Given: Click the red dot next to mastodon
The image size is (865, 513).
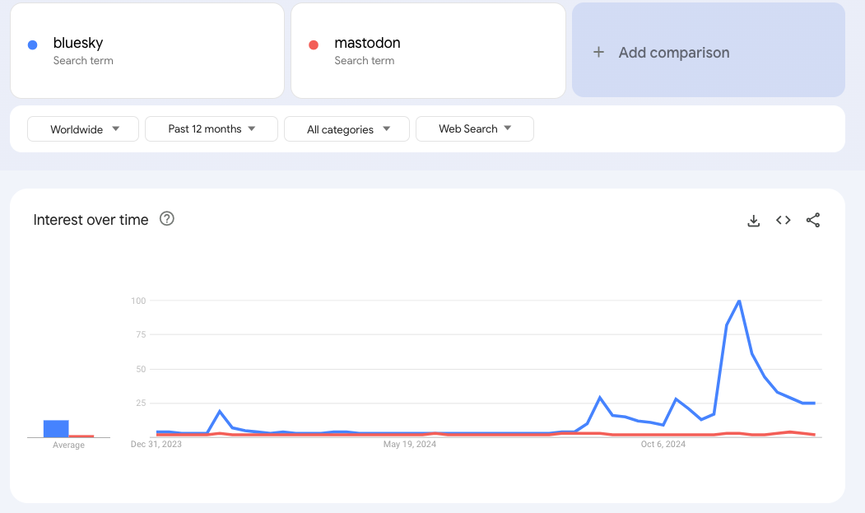Looking at the screenshot, I should [x=314, y=45].
